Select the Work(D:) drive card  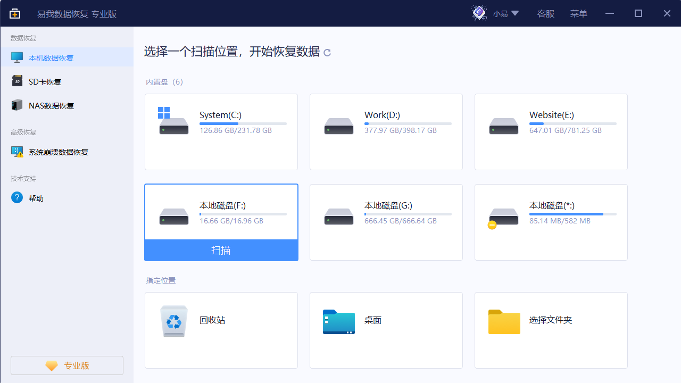pos(386,132)
